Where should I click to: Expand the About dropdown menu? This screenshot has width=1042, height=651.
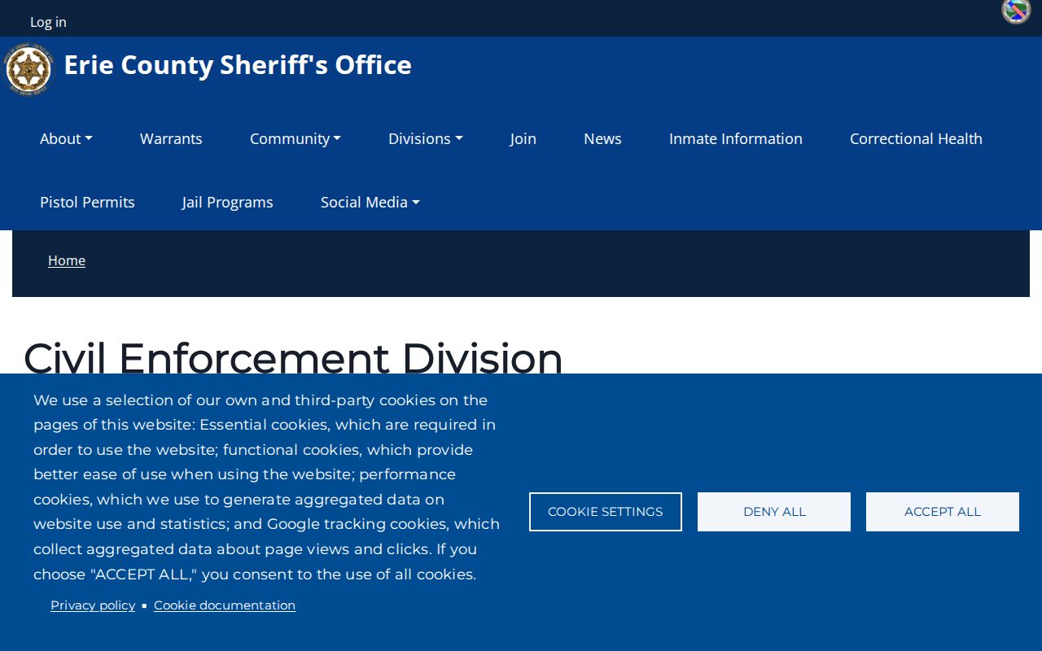click(x=66, y=138)
